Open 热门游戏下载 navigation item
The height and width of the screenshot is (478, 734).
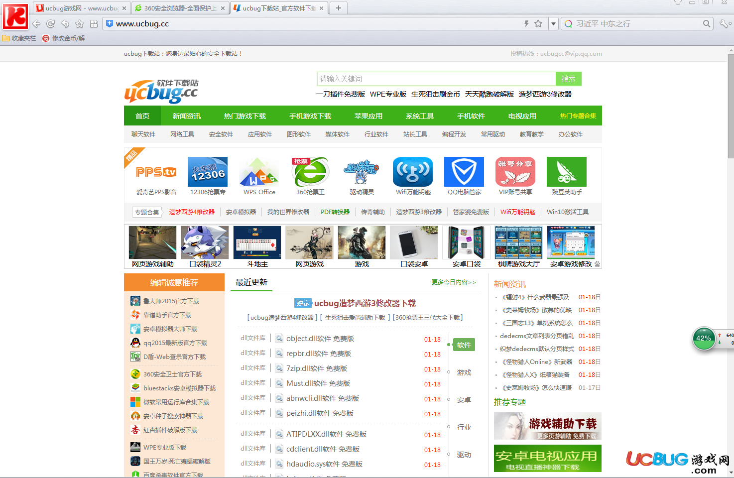pyautogui.click(x=245, y=116)
